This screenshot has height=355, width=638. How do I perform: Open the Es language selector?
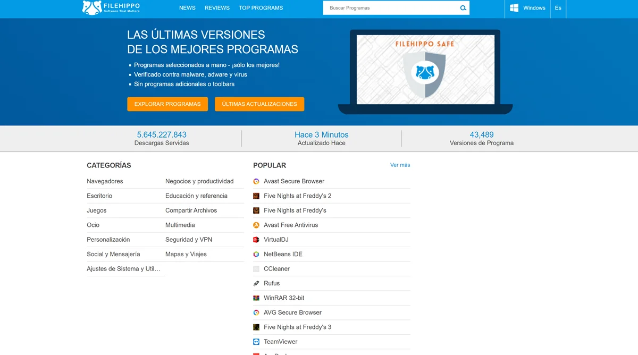558,8
